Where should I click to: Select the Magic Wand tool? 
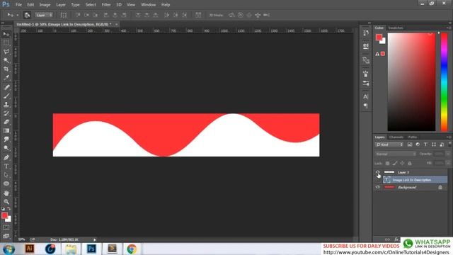tap(6, 60)
